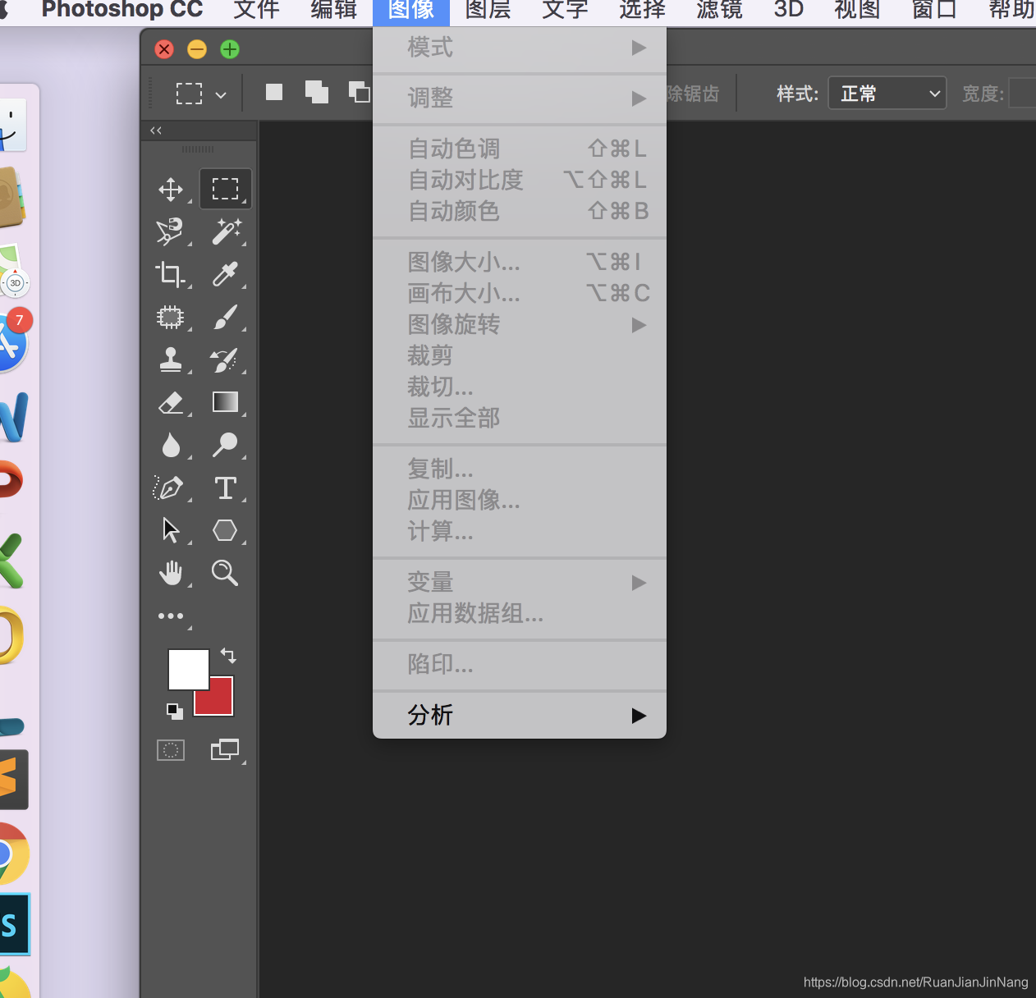Pick the Hand tool
1036x998 pixels.
coord(171,573)
